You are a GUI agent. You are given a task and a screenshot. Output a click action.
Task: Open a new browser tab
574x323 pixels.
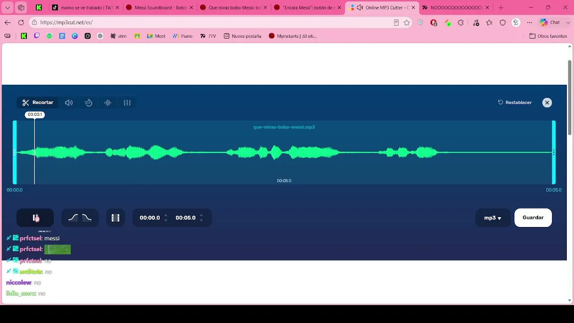coord(501,8)
